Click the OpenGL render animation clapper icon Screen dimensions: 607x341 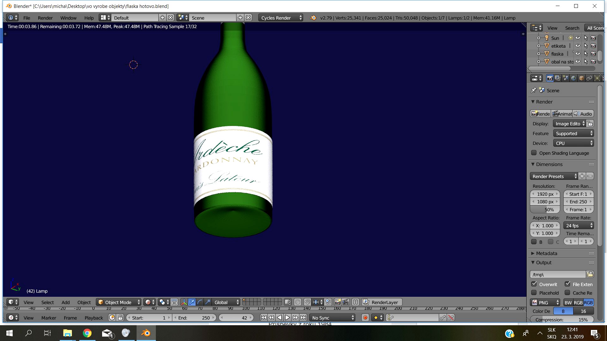(346, 302)
